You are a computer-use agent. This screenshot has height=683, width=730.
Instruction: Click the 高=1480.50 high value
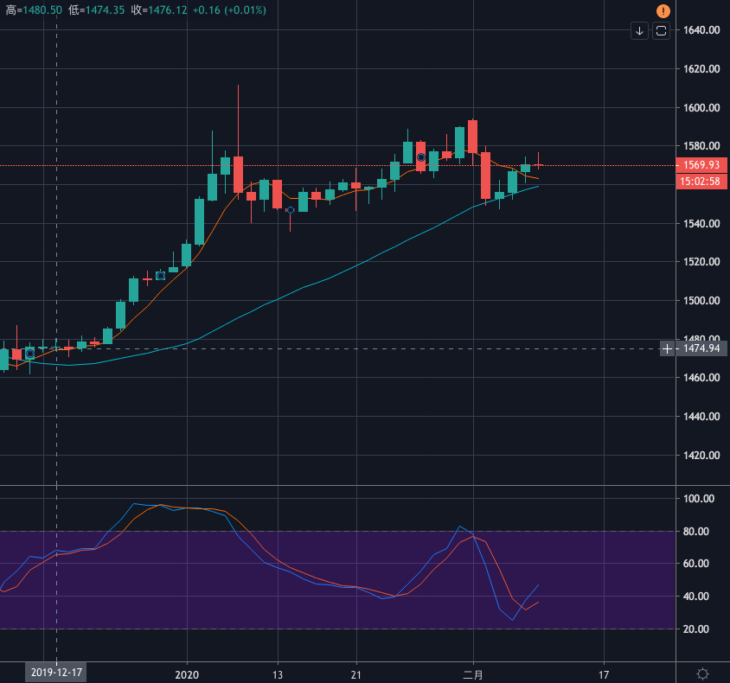(x=34, y=10)
